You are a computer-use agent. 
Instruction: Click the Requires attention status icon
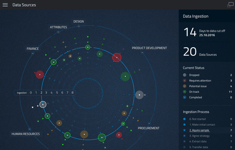[184, 80]
